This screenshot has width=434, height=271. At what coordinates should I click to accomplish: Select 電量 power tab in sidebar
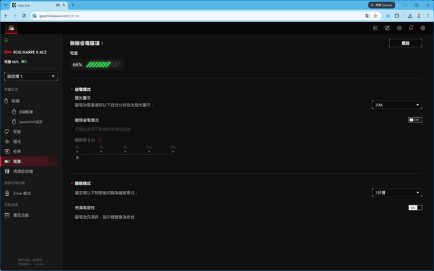(31, 161)
